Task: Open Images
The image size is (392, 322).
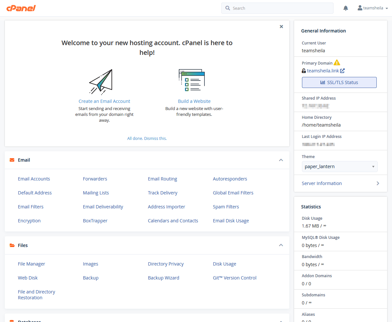Action: pyautogui.click(x=90, y=264)
